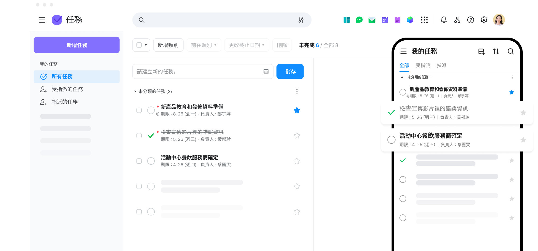The image size is (538, 251).
Task: Open more options for 未分類的任務 section
Action: tap(297, 91)
